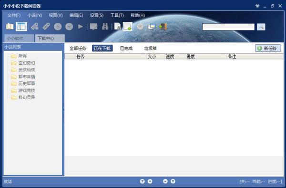The width and height of the screenshot is (286, 188).
Task: Open the 视图(V) menu
Action: tap(56, 16)
